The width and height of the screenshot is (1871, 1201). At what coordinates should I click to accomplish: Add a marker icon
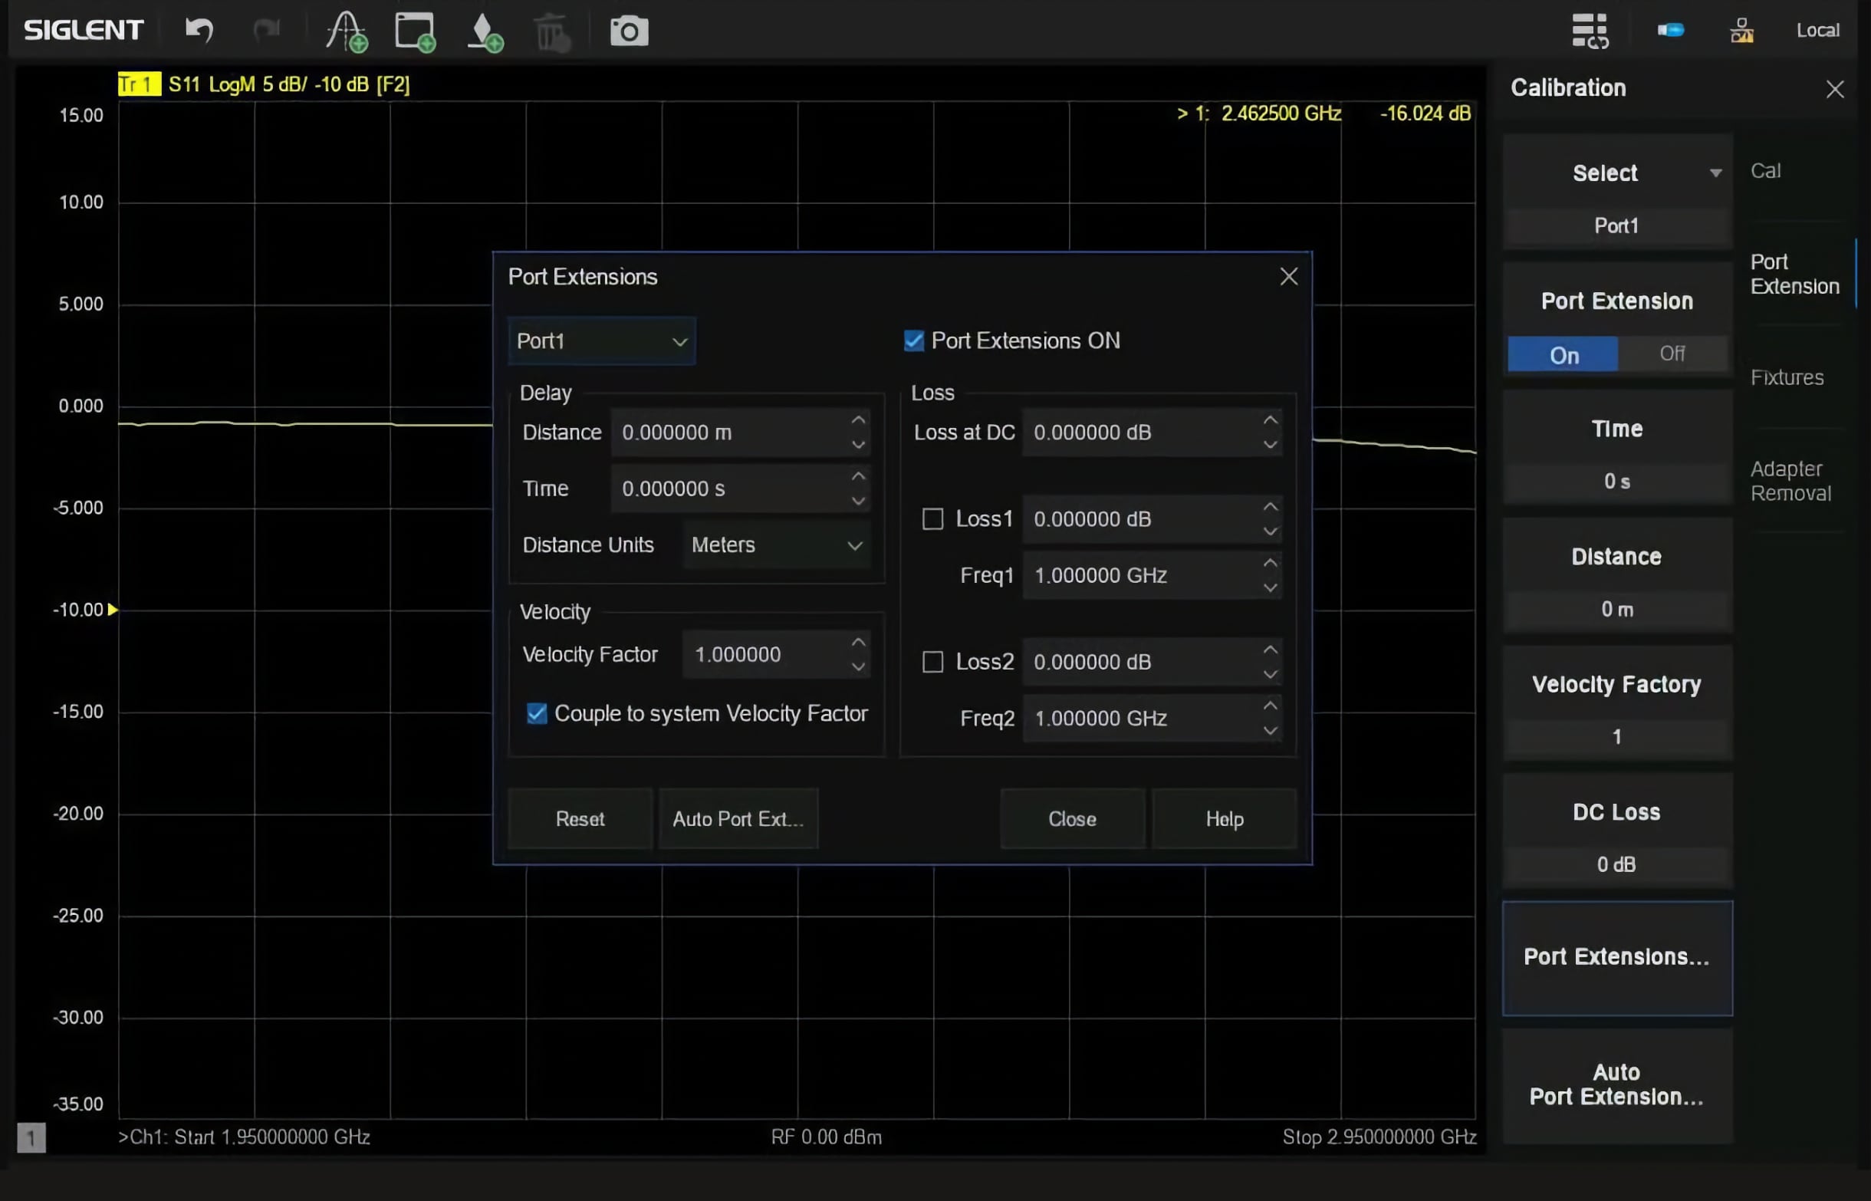[485, 33]
